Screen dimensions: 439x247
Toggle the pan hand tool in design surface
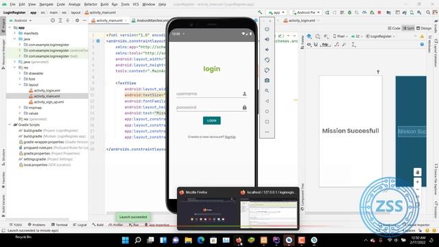click(x=417, y=172)
